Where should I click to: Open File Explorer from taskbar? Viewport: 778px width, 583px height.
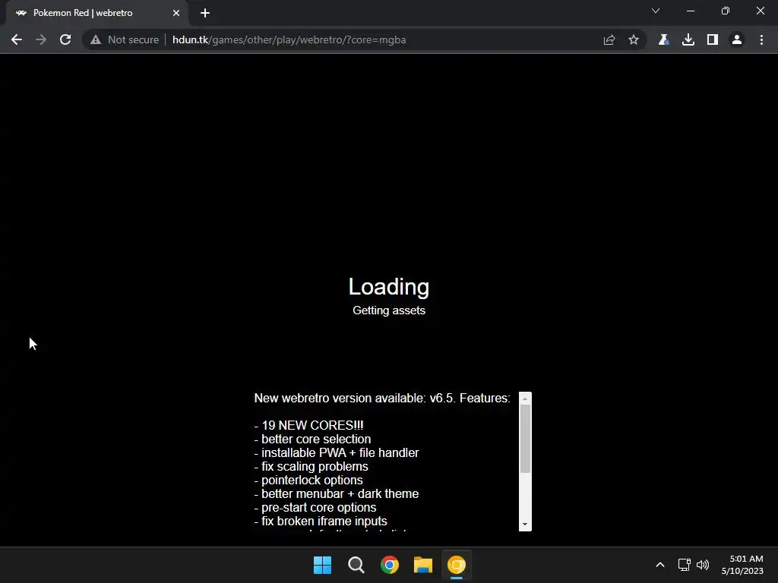click(x=423, y=565)
